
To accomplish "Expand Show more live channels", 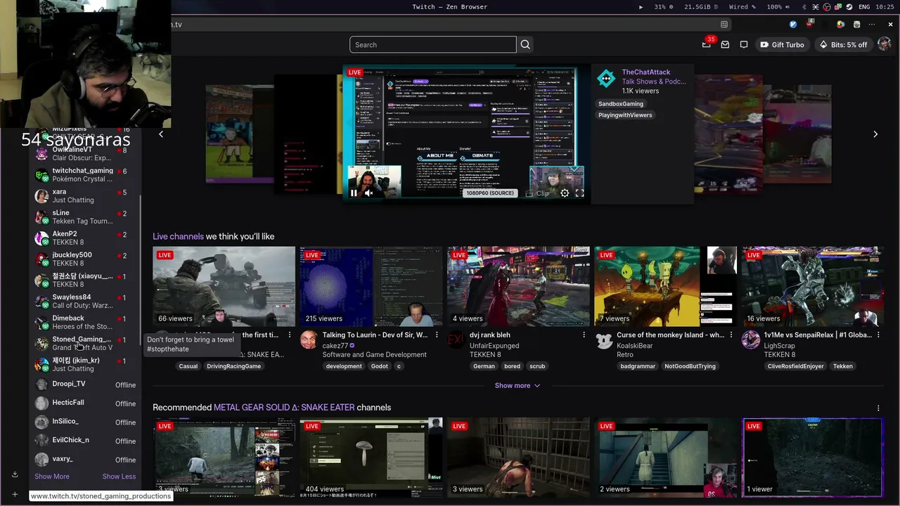I will [x=517, y=386].
